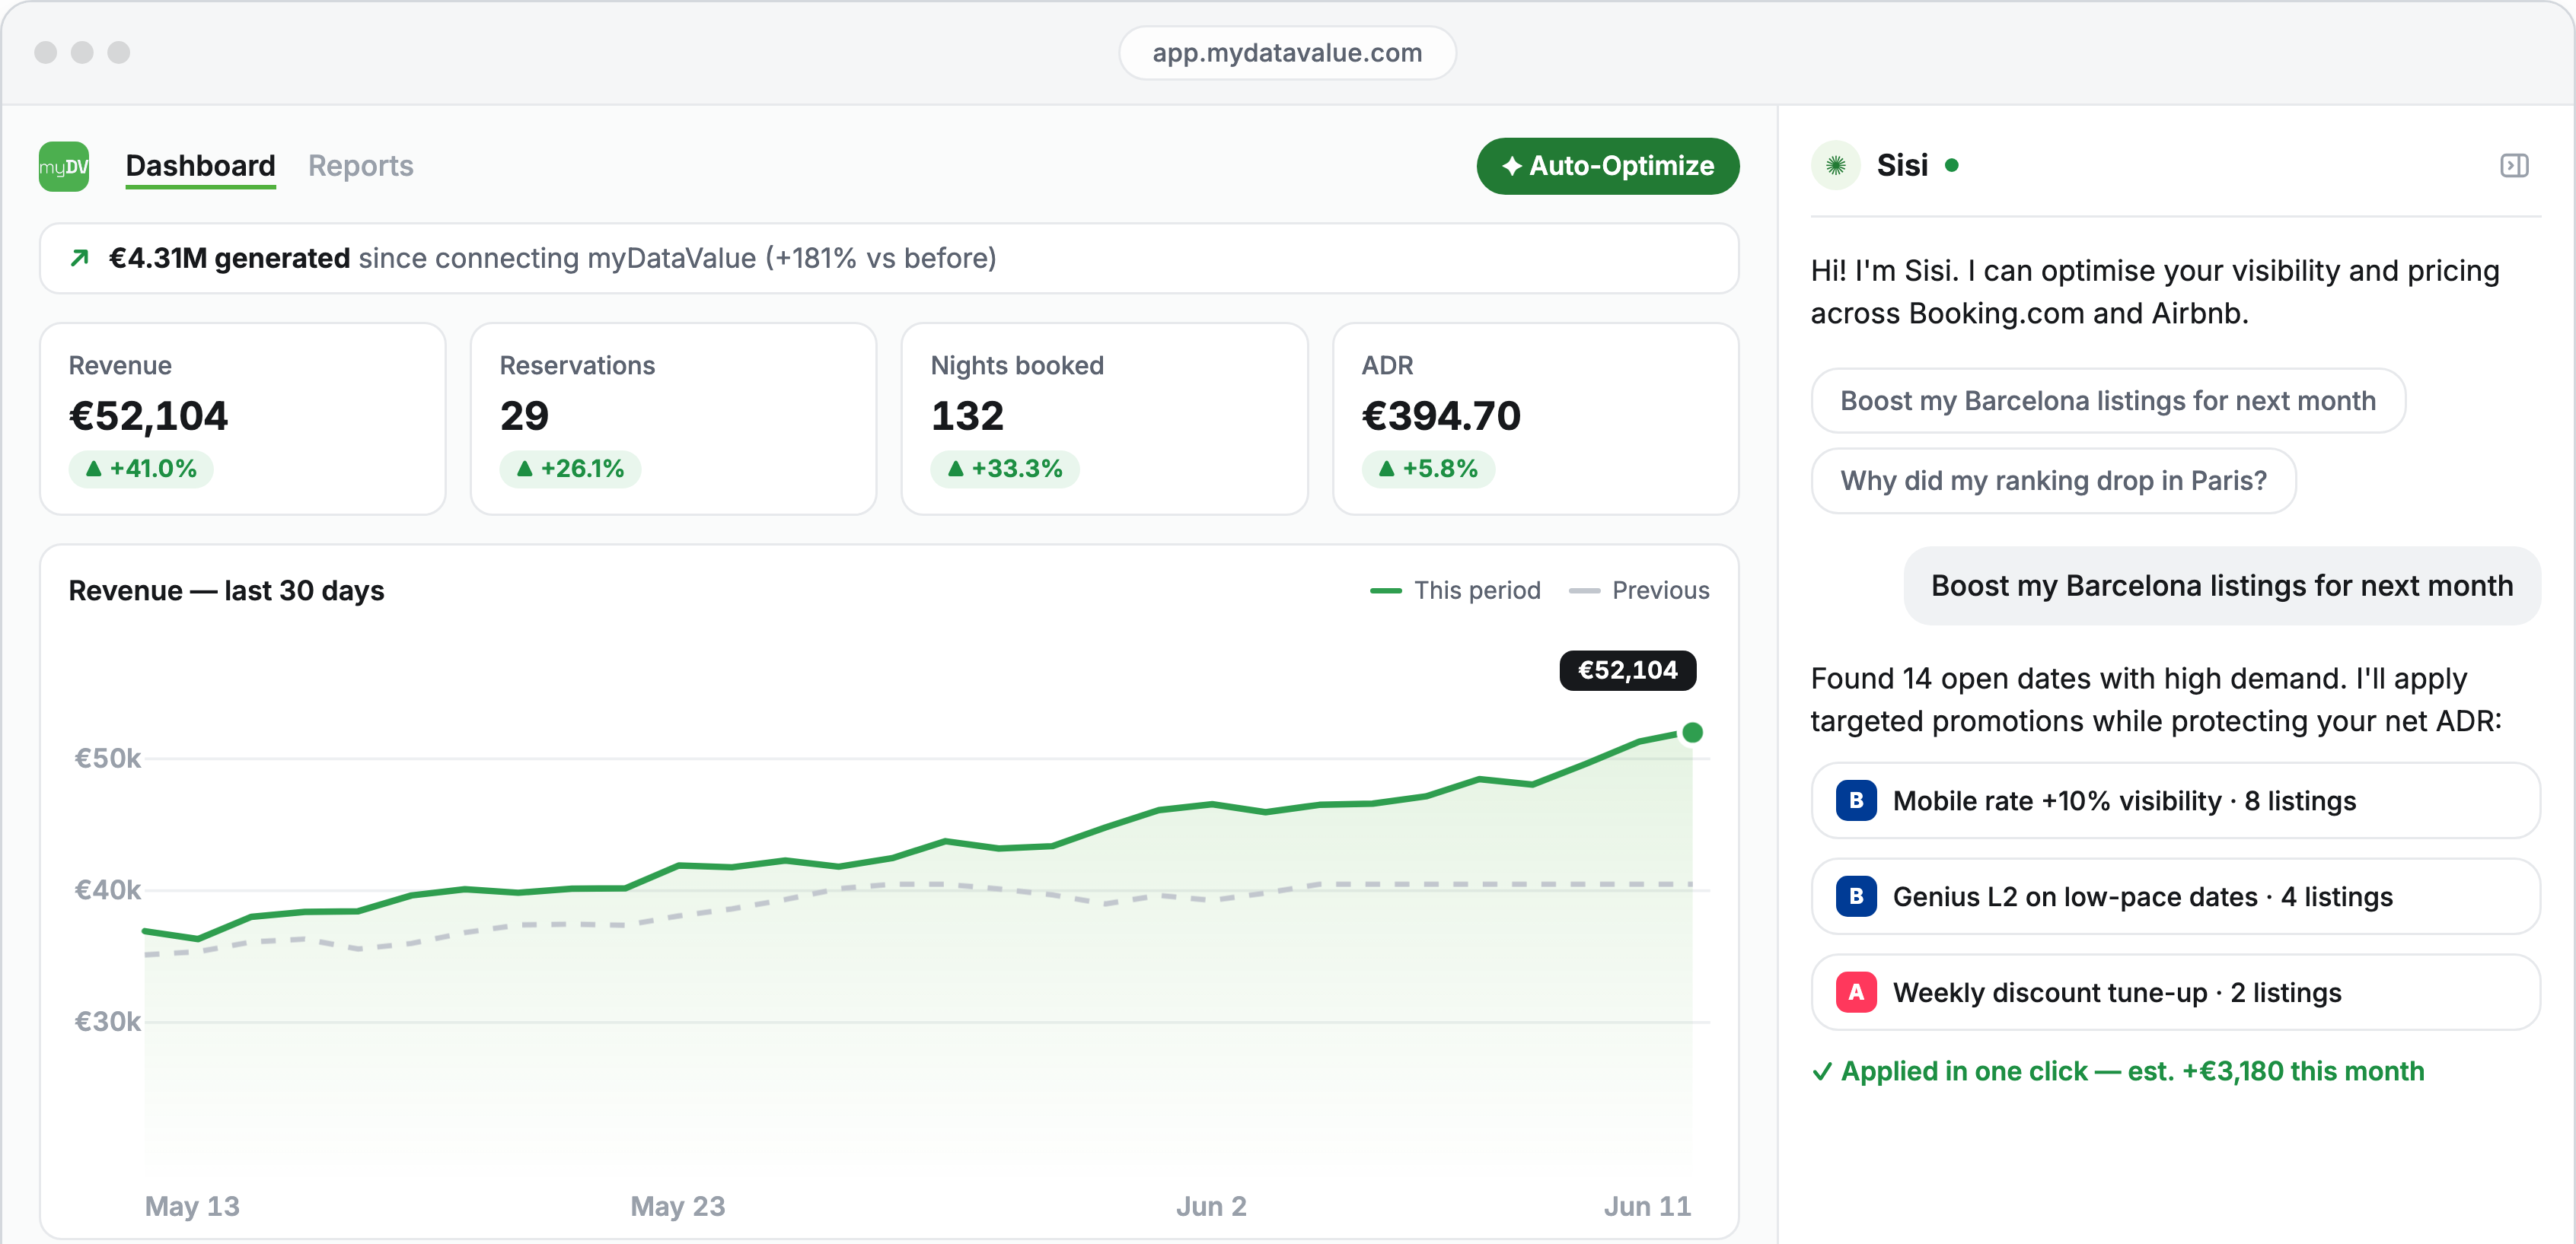This screenshot has height=1244, width=2576.
Task: Click the upward arrow icon beside €4.31M generated
Action: coord(80,258)
